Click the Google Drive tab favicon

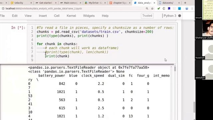tap(86, 3)
